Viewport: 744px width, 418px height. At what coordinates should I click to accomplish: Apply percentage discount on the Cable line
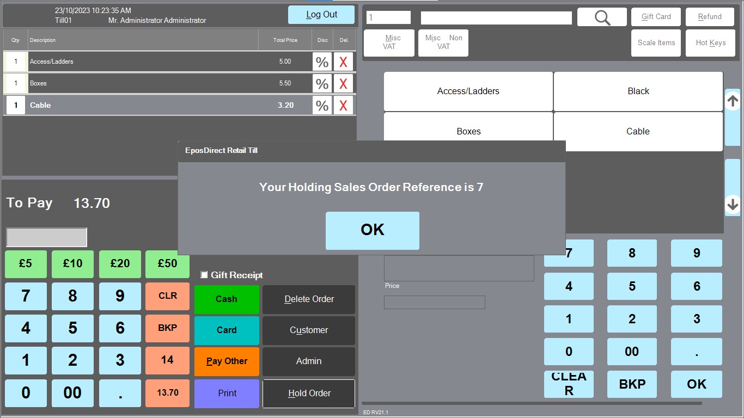(x=322, y=104)
